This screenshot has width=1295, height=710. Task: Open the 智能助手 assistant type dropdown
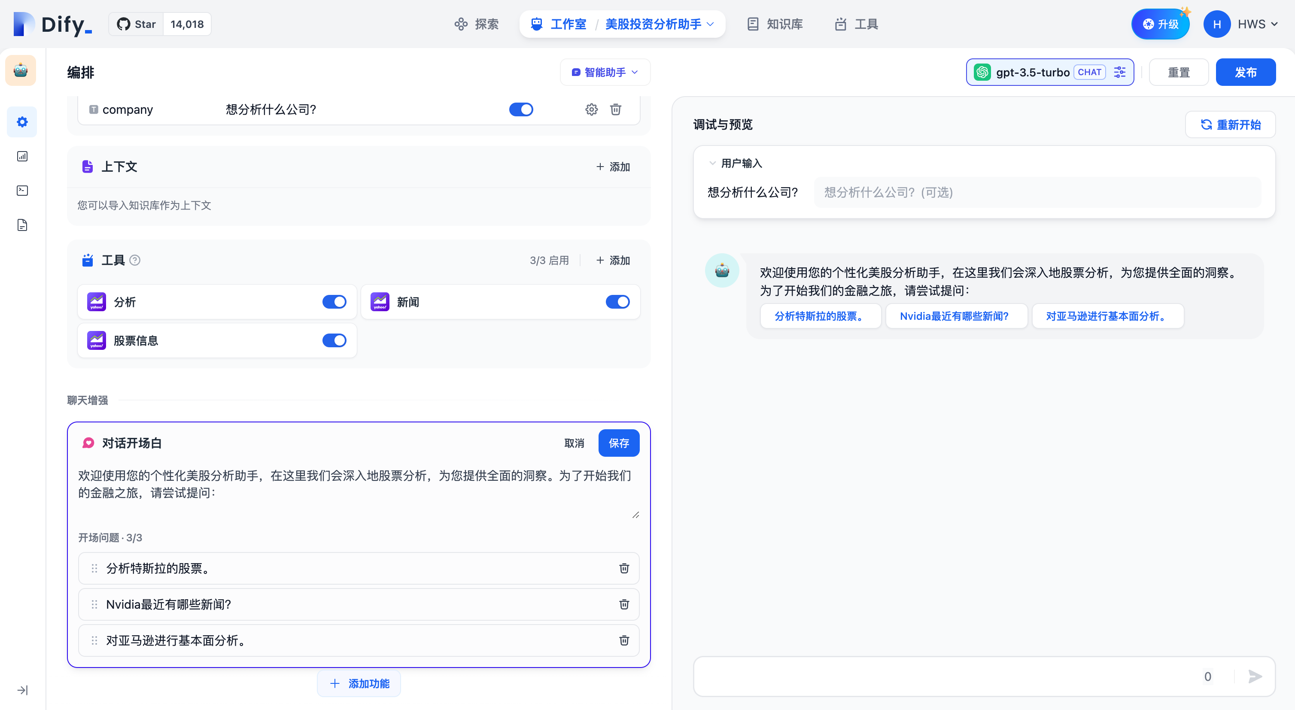pos(605,72)
